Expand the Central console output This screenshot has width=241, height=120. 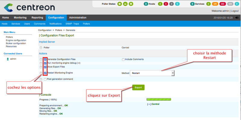click(x=149, y=104)
